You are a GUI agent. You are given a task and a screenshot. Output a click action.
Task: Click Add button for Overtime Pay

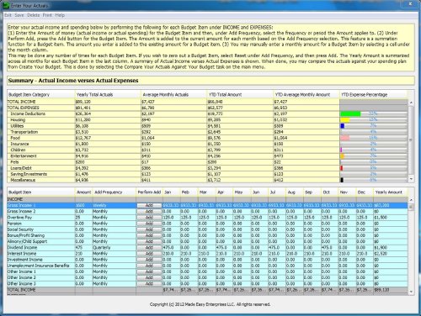tap(149, 218)
